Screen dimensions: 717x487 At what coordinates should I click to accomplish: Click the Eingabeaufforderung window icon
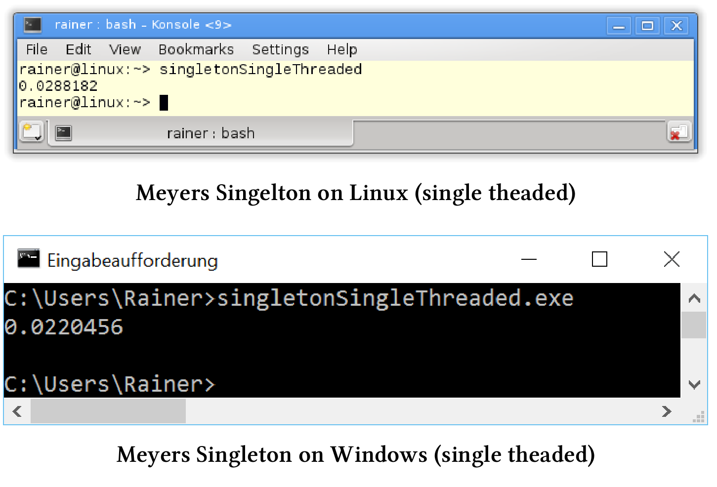click(29, 259)
